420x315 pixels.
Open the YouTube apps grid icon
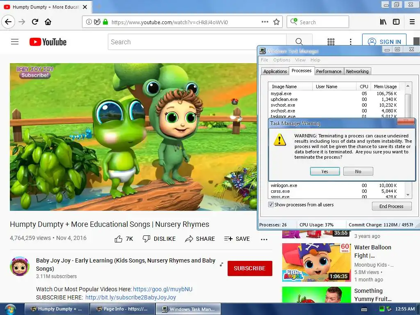[x=331, y=42]
